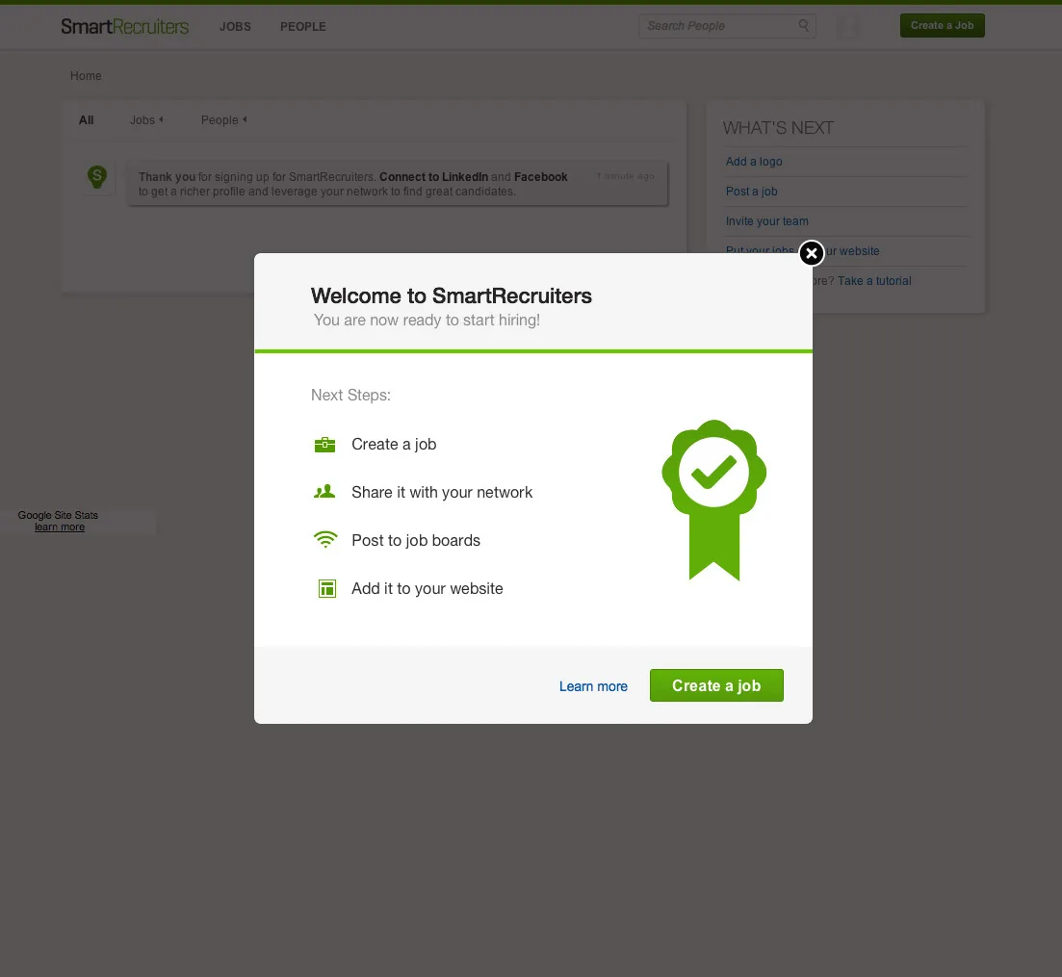Screen dimensions: 1062x977
Task: Open Post a job under What's Next
Action: pos(751,191)
